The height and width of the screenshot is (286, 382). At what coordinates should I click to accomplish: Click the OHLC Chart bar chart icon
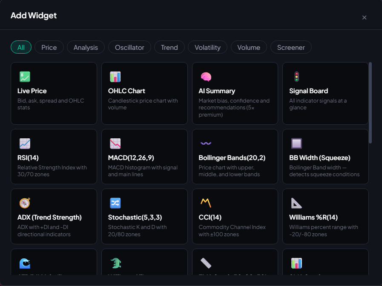[115, 77]
